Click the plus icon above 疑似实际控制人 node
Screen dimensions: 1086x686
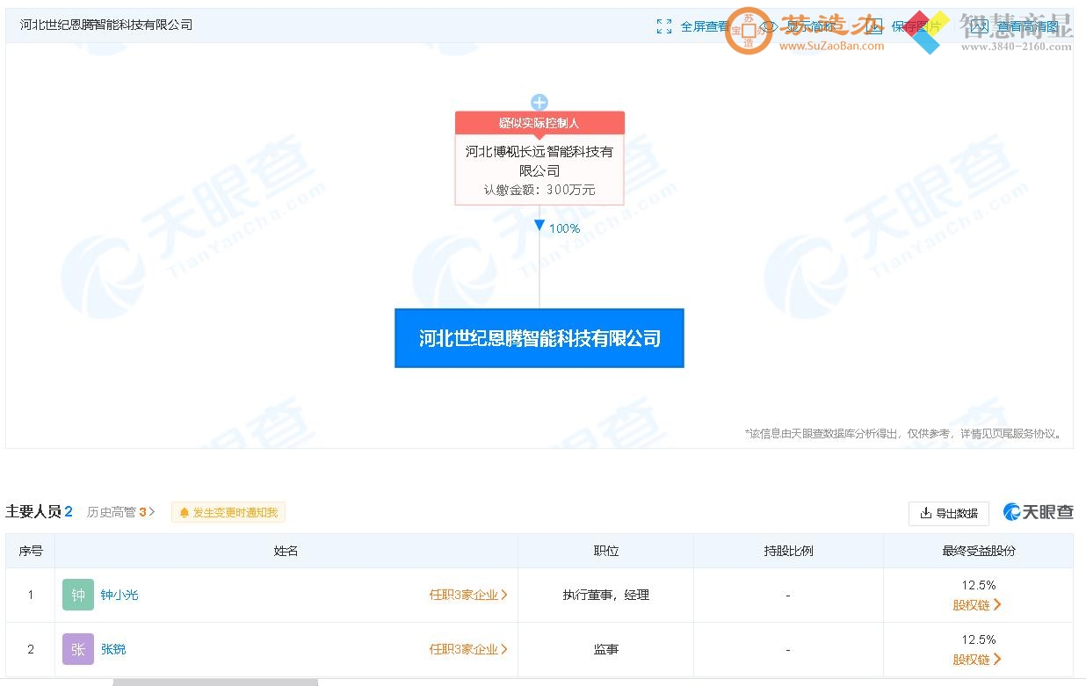(x=539, y=102)
